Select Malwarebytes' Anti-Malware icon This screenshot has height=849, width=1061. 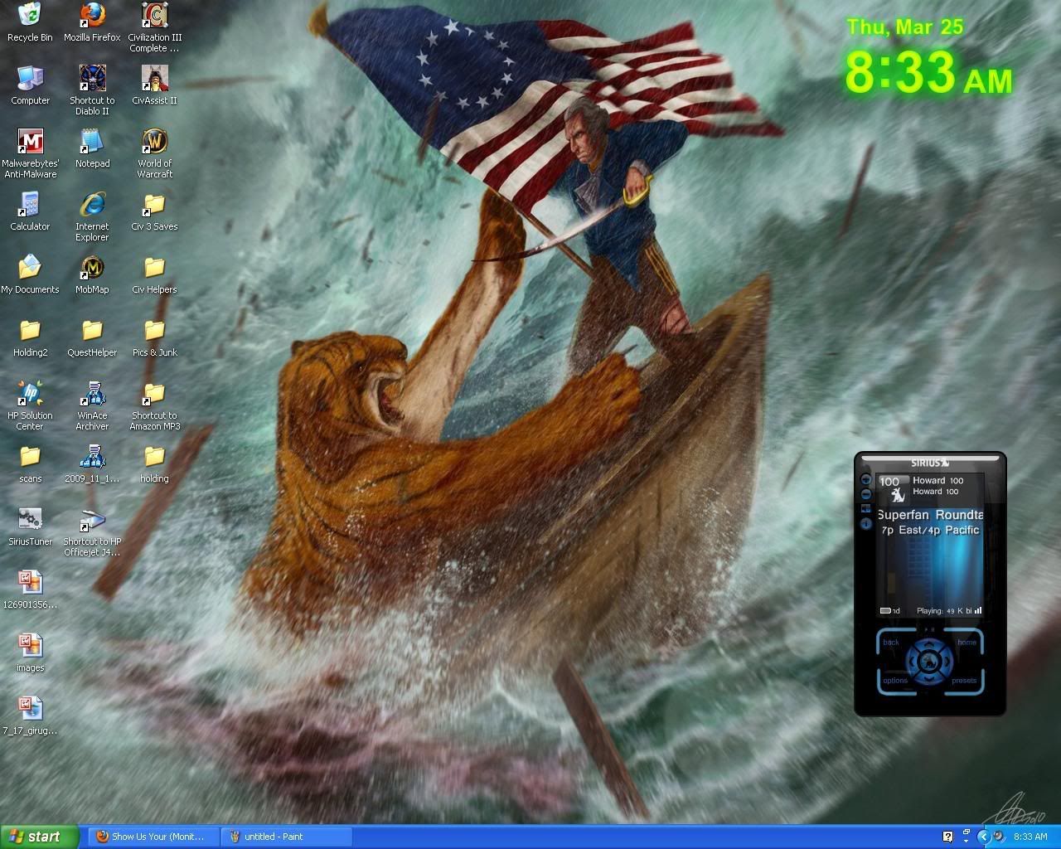[30, 153]
